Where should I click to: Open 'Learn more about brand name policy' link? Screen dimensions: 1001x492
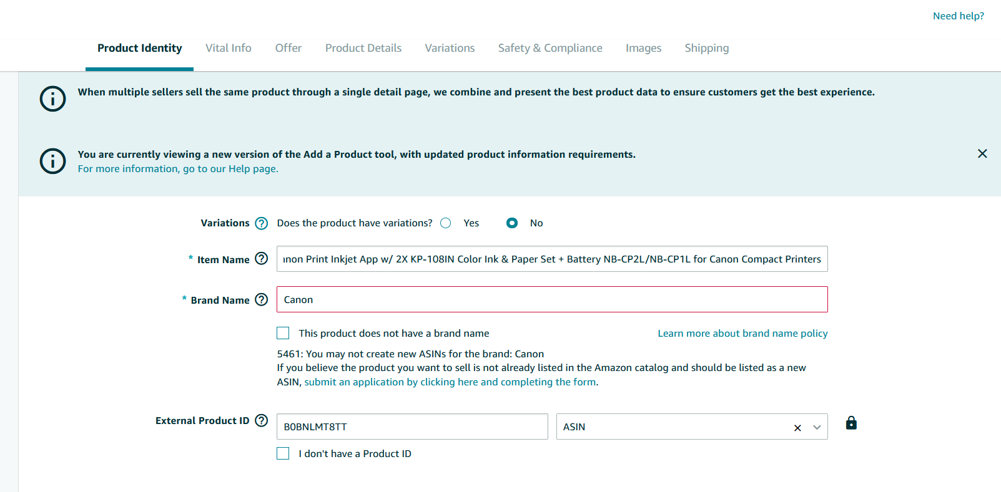click(x=742, y=334)
